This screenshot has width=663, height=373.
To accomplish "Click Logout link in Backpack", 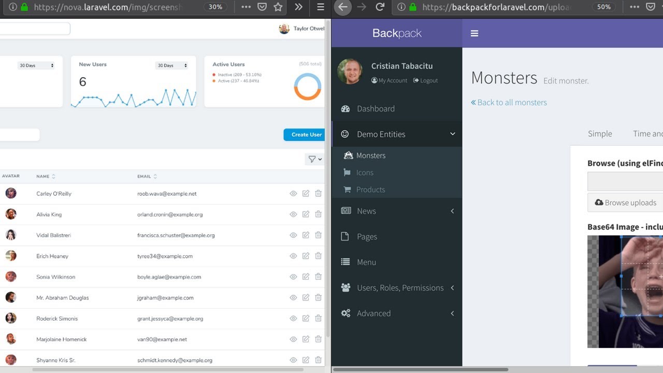I will (426, 80).
